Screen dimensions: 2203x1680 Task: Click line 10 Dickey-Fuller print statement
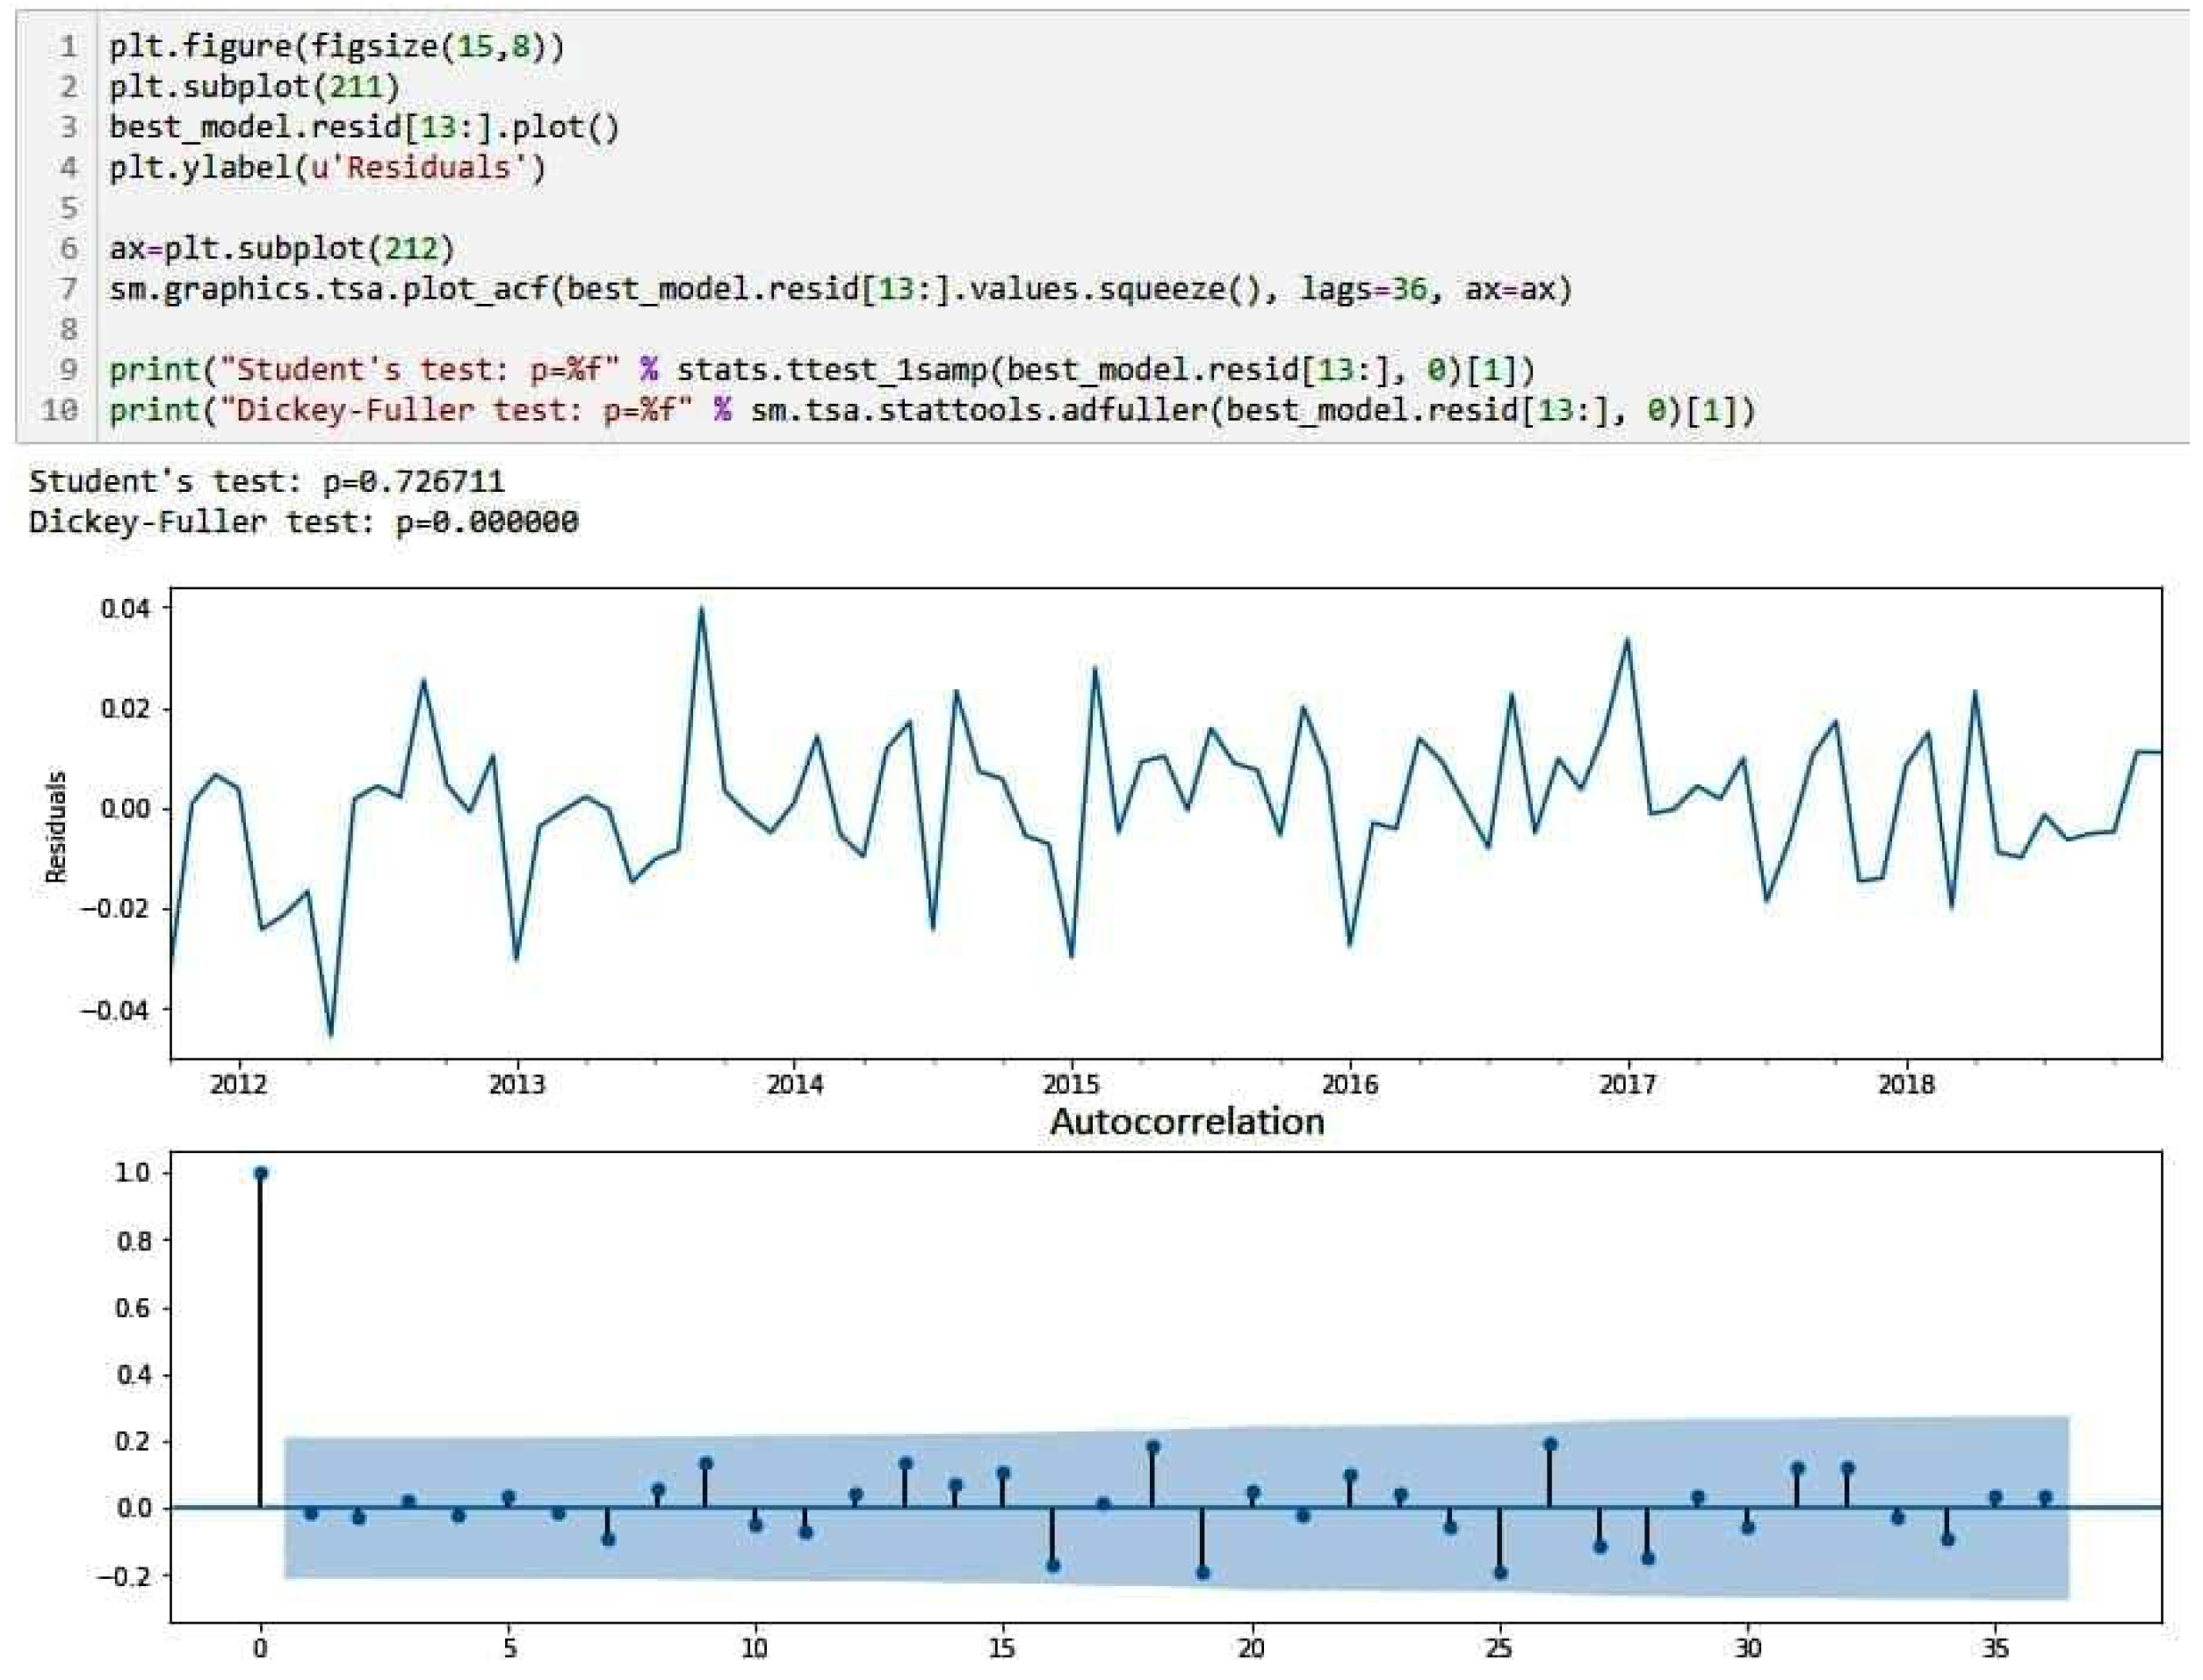(930, 411)
